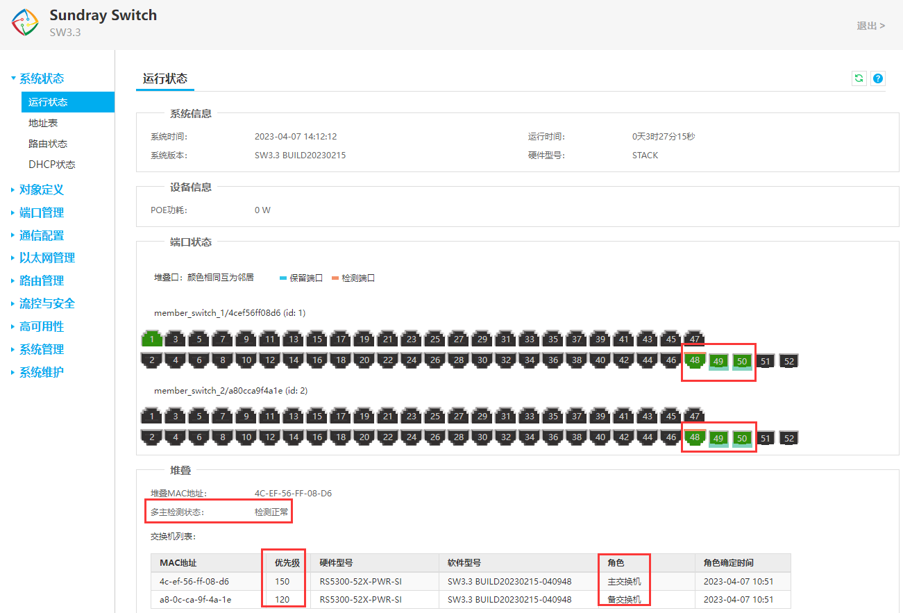This screenshot has width=903, height=613.
Task: Select port 24 on member_switch_1
Action: point(411,360)
